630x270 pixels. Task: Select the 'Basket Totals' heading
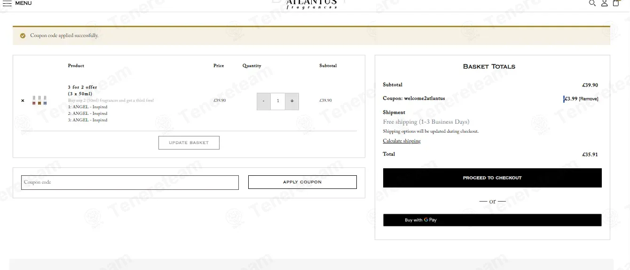click(489, 67)
